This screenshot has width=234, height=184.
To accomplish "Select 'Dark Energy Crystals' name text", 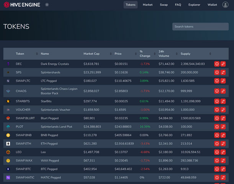I will point(55,64).
